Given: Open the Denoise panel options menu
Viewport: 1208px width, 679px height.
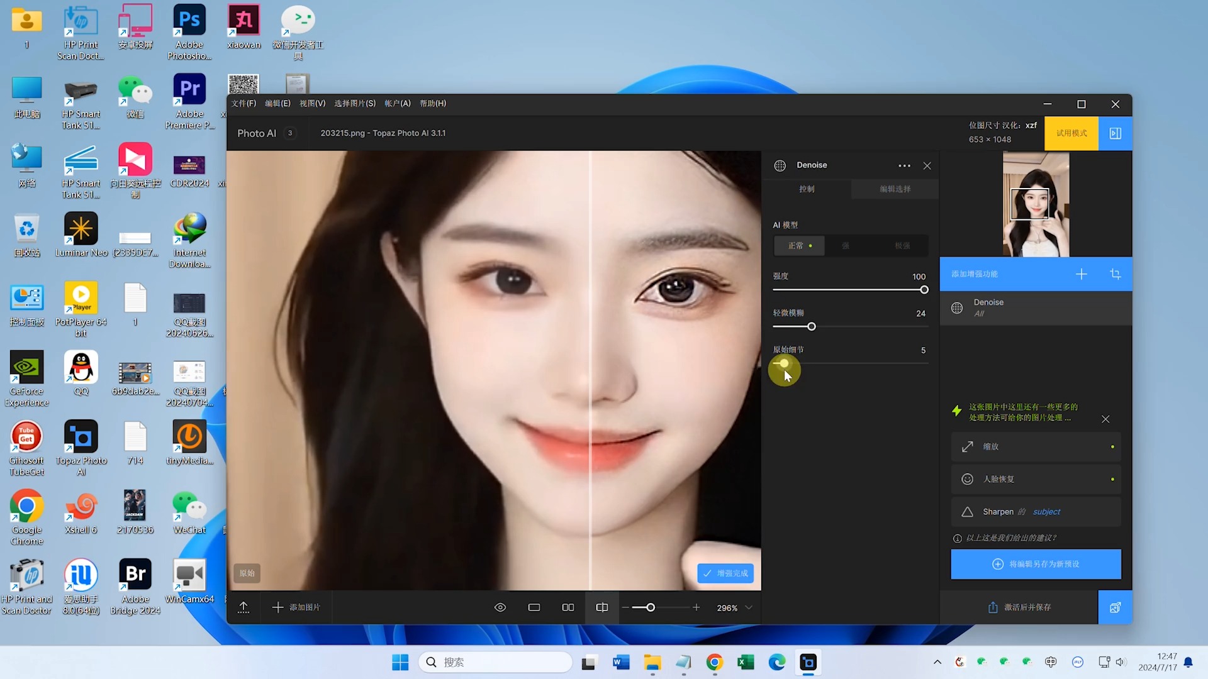Looking at the screenshot, I should click(904, 165).
